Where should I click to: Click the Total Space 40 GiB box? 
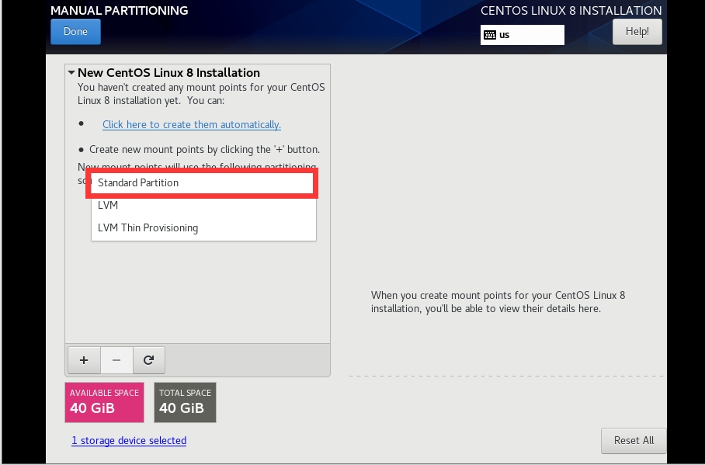pos(186,402)
